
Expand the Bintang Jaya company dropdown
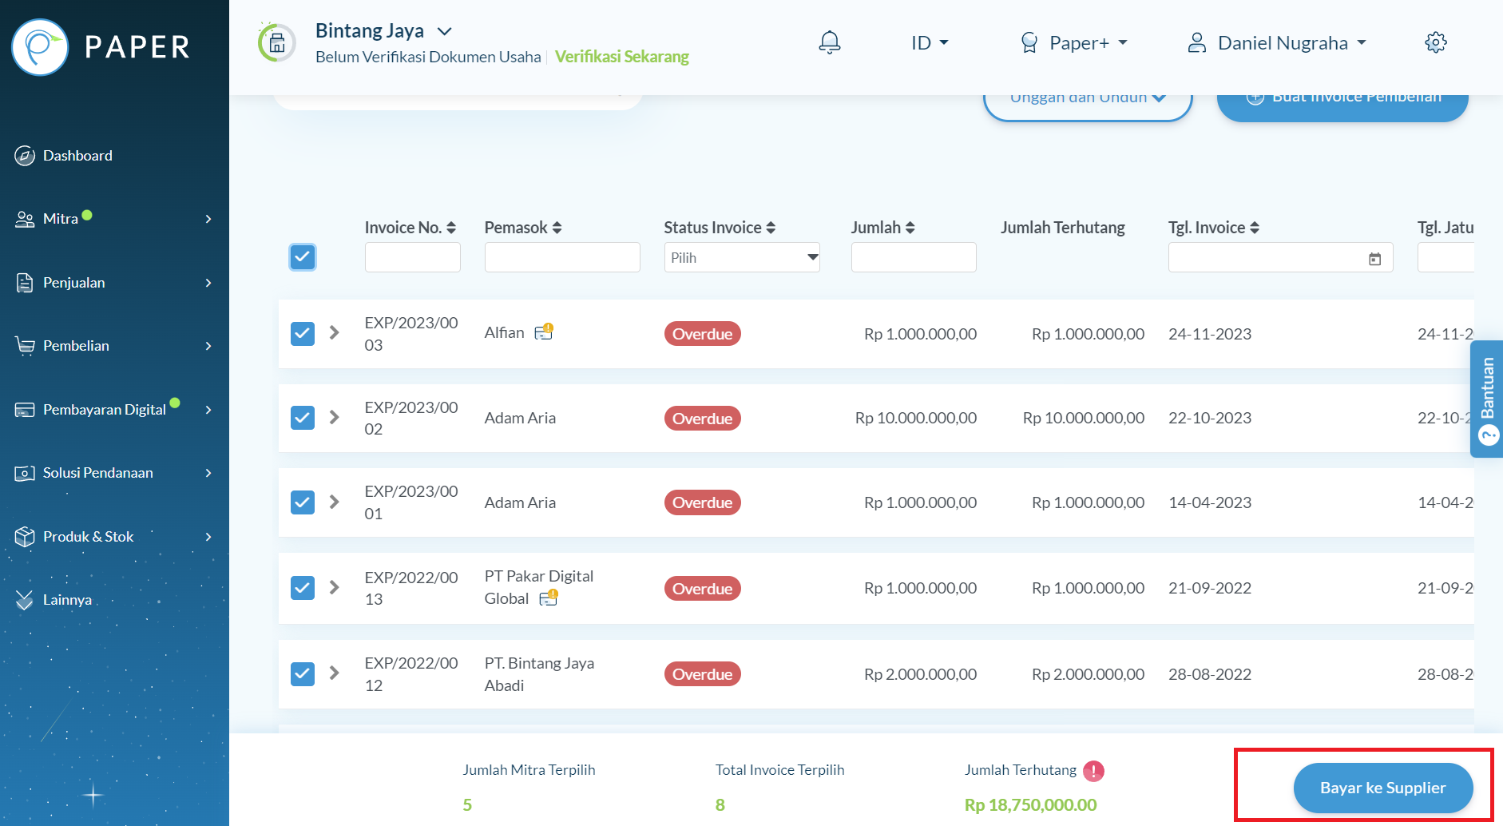click(445, 30)
